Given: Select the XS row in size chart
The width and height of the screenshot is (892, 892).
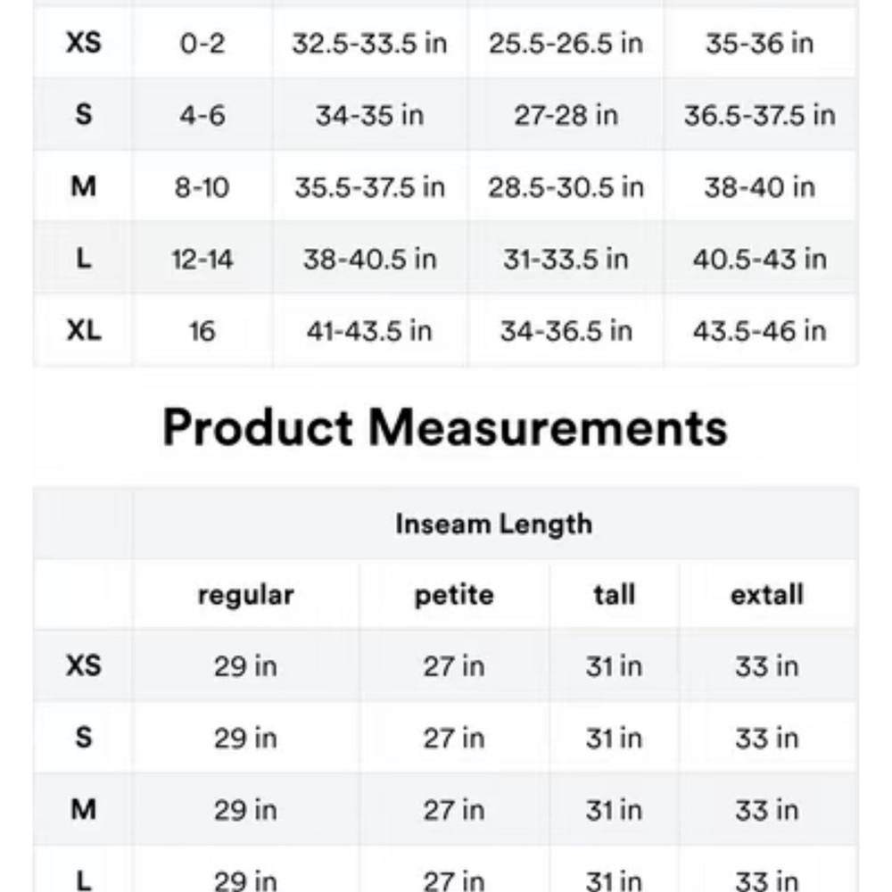Looking at the screenshot, I should (445, 43).
